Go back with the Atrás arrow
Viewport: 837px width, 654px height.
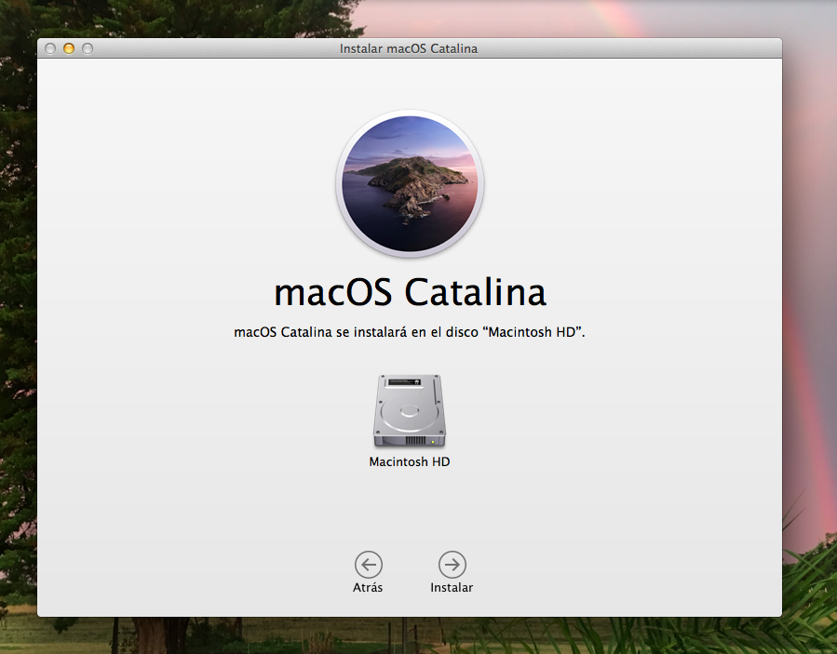tap(369, 565)
